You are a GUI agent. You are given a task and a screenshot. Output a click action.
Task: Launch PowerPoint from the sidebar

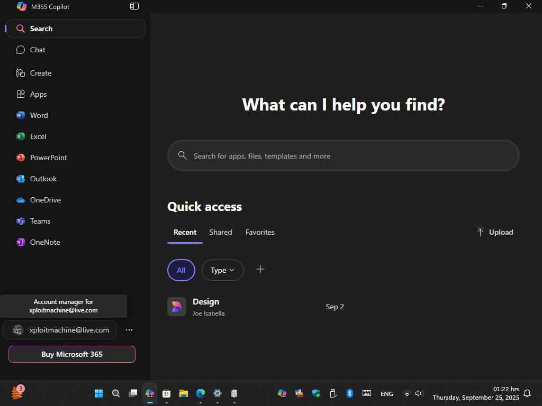(x=49, y=158)
